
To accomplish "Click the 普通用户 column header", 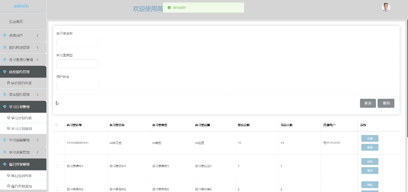I will pyautogui.click(x=329, y=125).
